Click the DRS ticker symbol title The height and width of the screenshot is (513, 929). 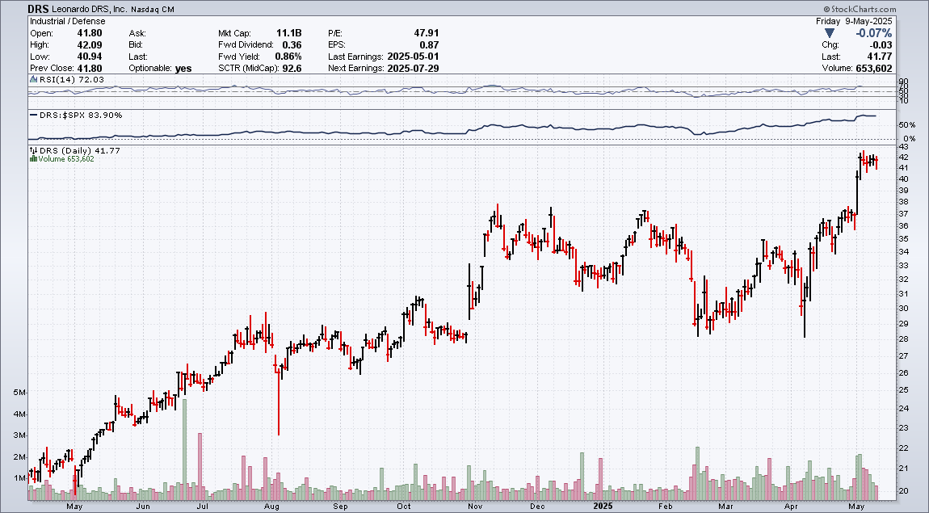coord(38,9)
